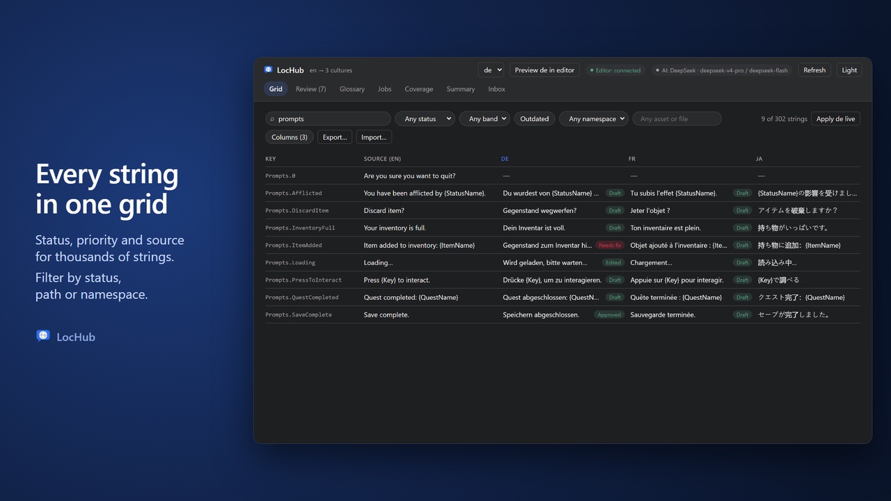Expand the Any band dropdown
The image size is (891, 501).
(x=484, y=119)
